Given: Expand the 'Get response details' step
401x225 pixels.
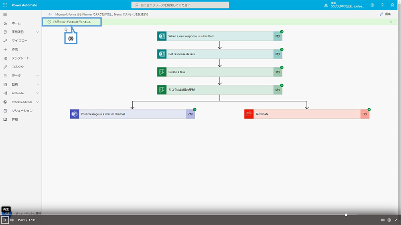Looking at the screenshot, I should pyautogui.click(x=220, y=54).
